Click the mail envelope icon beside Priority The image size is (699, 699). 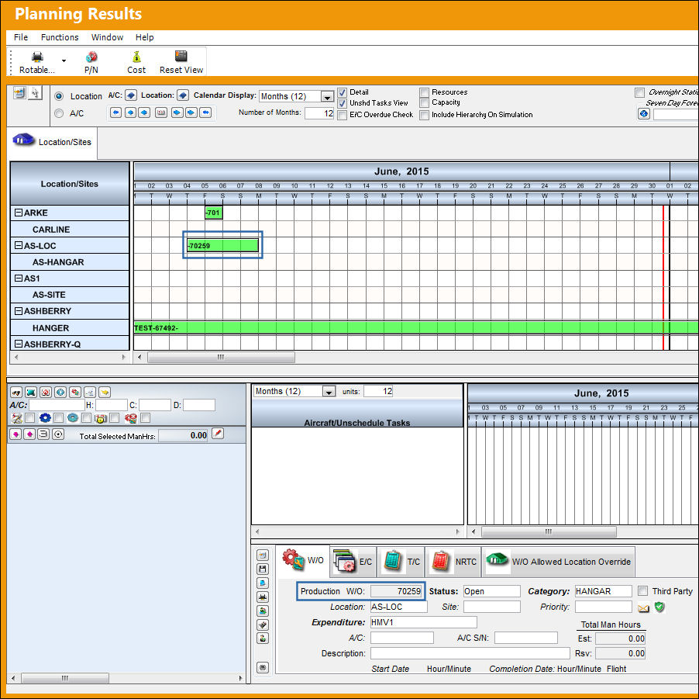643,608
